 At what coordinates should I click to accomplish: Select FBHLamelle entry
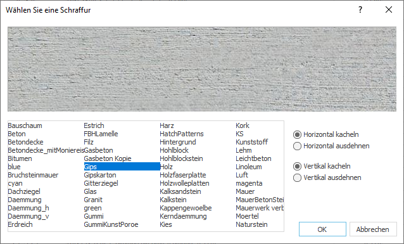(101, 134)
